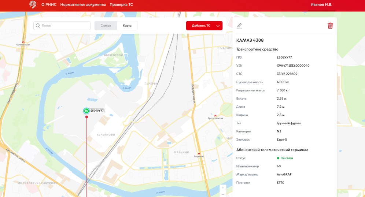
Task: Click the МОСКВОРЕЧЬЕ-САБУРОВО map label
Action: (37, 183)
